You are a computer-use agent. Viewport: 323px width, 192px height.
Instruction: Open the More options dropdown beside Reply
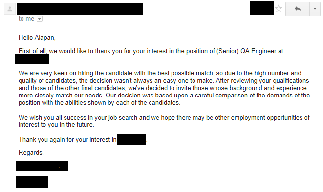coord(315,9)
